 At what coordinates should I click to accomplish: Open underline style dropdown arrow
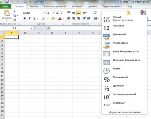point(38,19)
